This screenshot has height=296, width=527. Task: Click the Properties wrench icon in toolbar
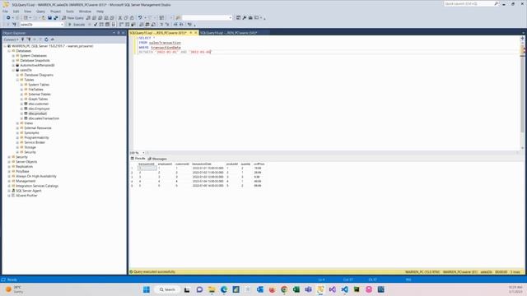tap(245, 18)
